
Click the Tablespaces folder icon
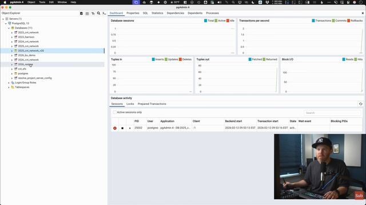13,87
